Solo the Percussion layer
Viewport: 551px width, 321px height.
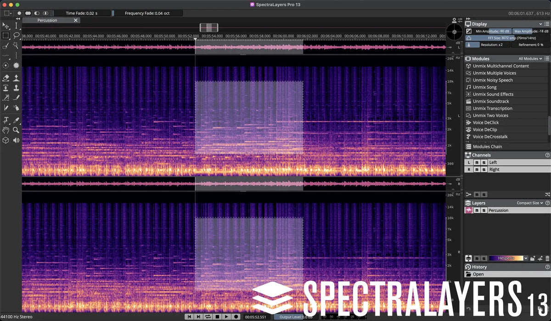483,210
